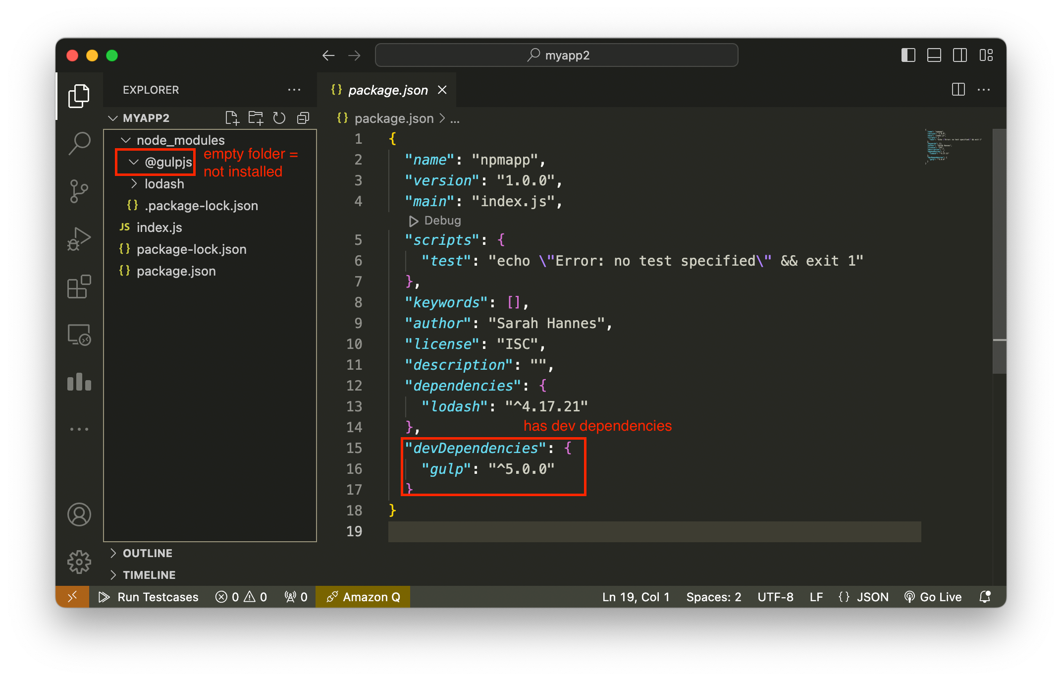Toggle the secondary side bar
The image size is (1062, 681).
pyautogui.click(x=960, y=55)
